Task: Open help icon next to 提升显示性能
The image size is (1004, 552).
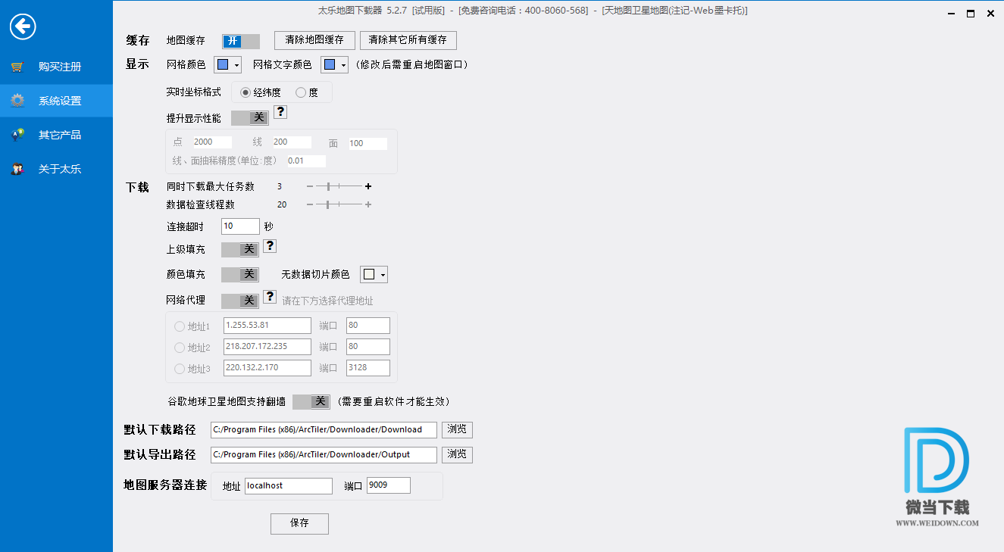Action: coord(280,112)
